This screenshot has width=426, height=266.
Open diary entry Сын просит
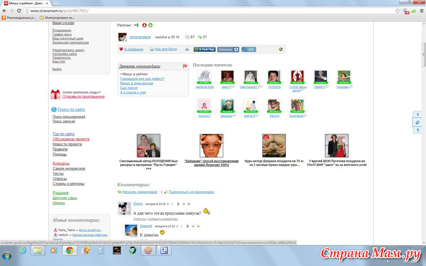129,88
